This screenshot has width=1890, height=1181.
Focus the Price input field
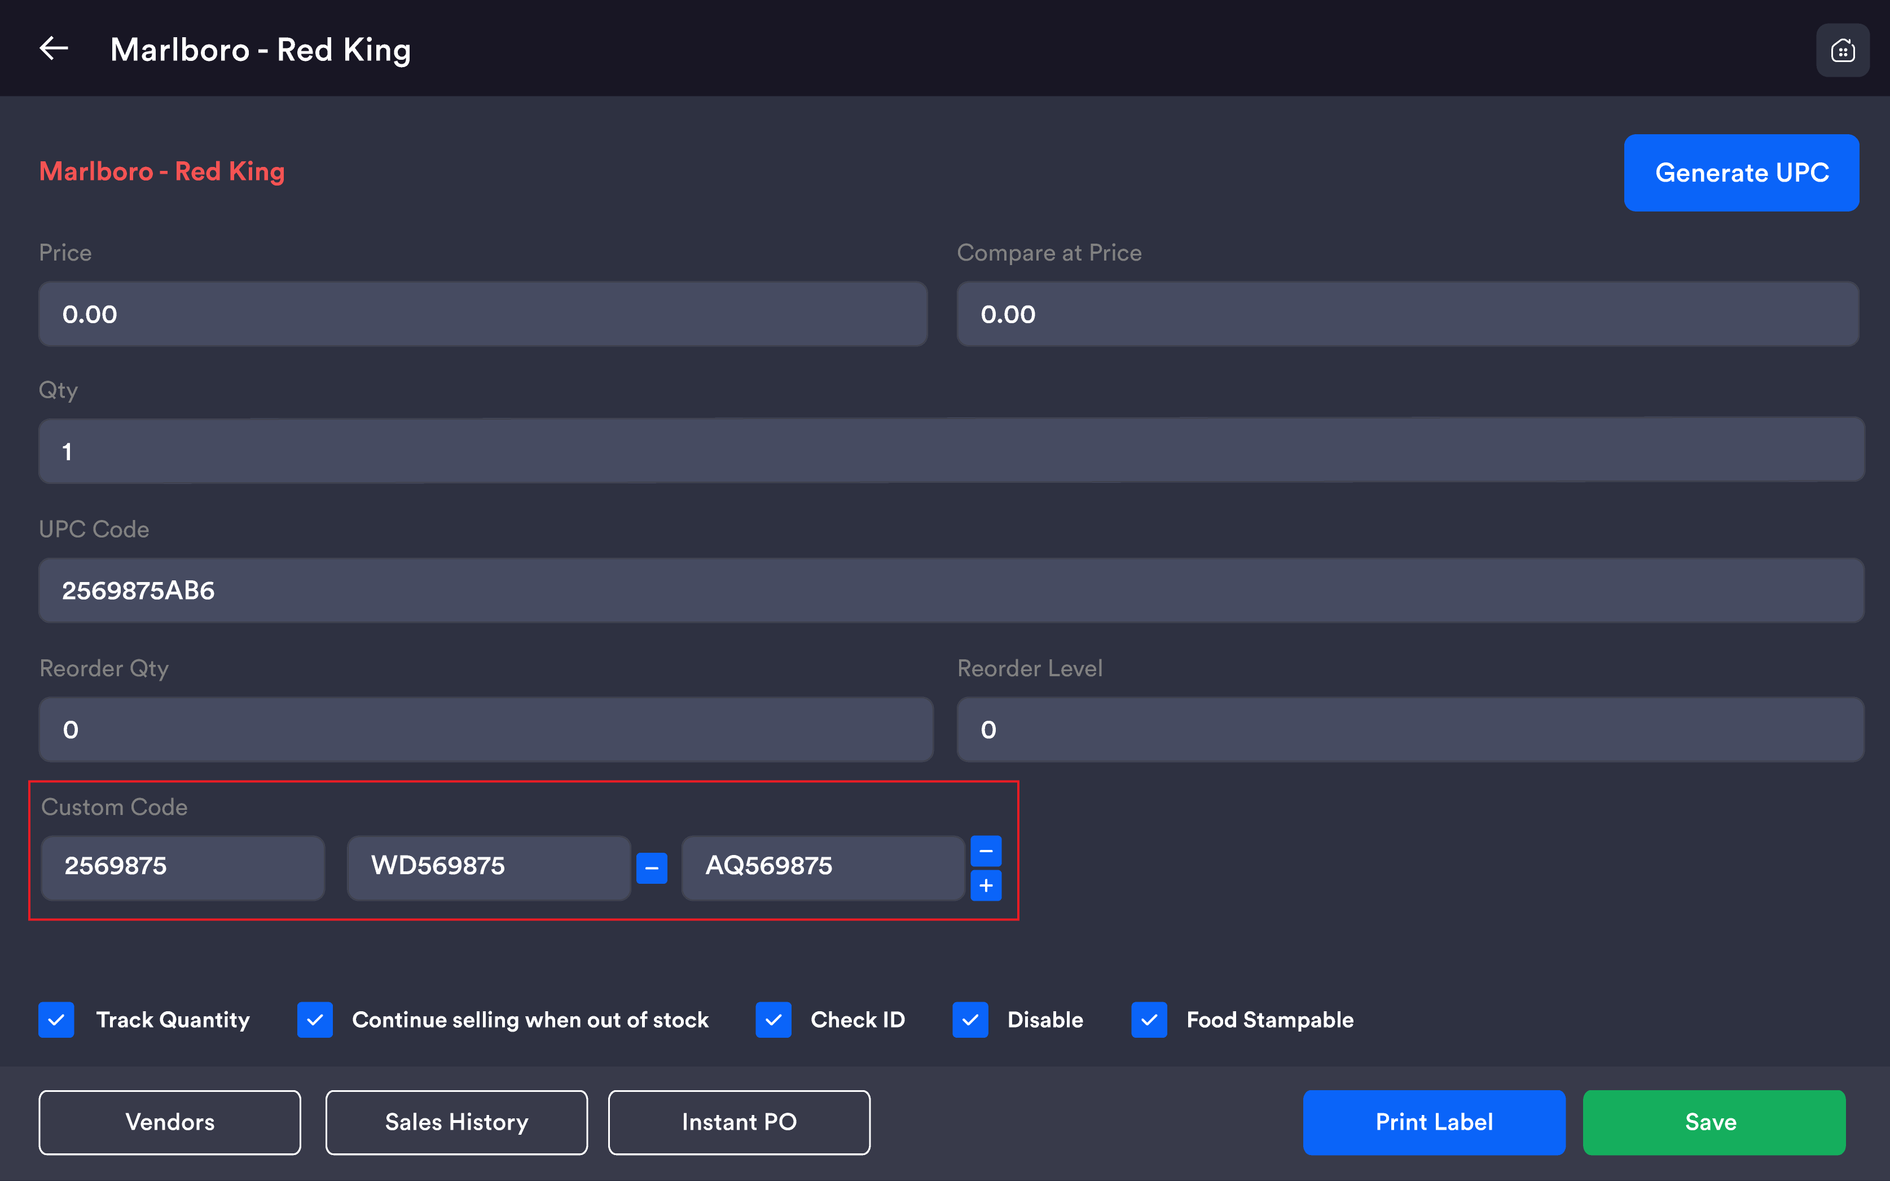483,314
